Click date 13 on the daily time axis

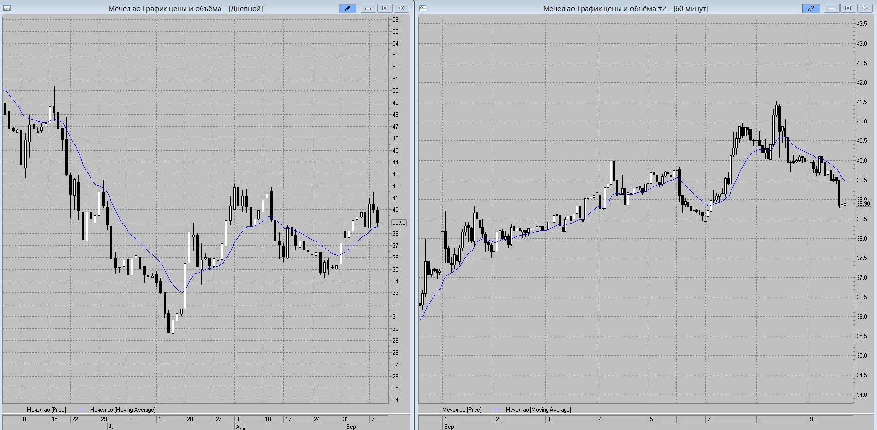point(161,419)
